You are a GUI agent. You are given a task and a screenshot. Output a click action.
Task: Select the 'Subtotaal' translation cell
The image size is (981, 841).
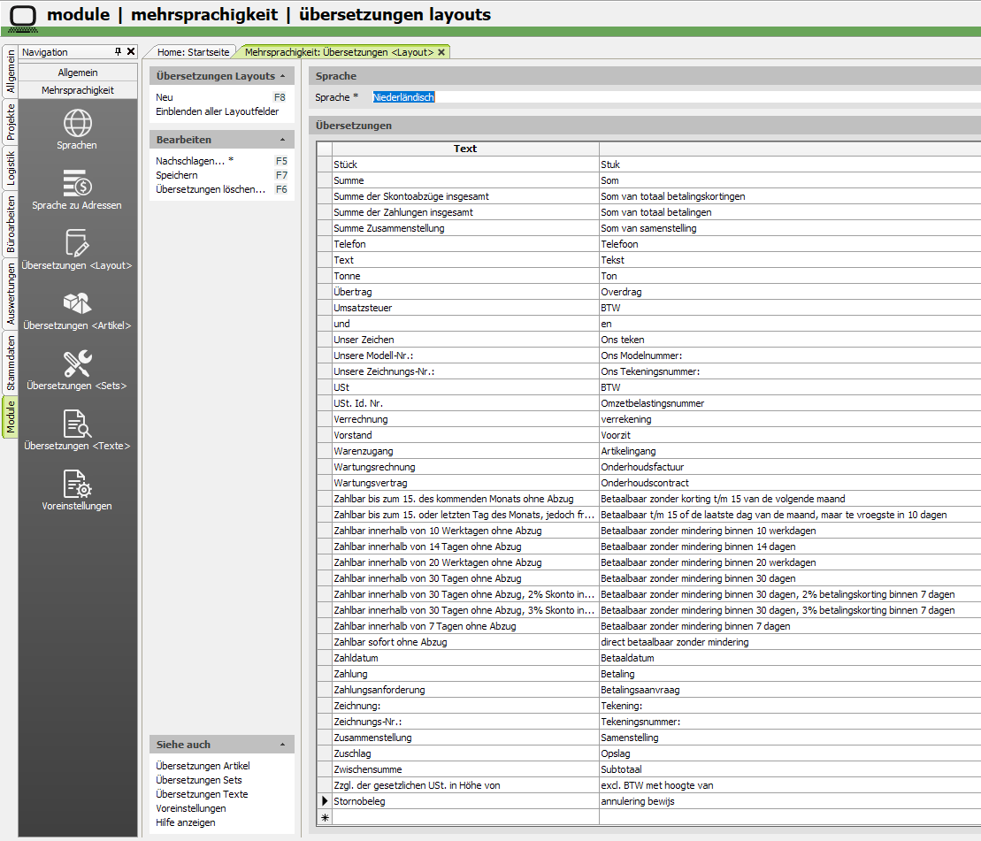[x=790, y=769]
